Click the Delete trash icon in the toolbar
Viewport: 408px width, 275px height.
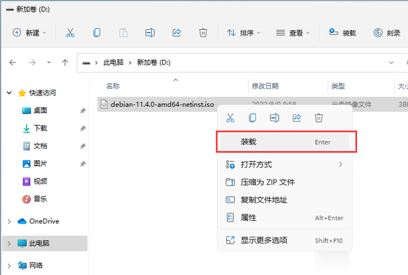tap(203, 32)
